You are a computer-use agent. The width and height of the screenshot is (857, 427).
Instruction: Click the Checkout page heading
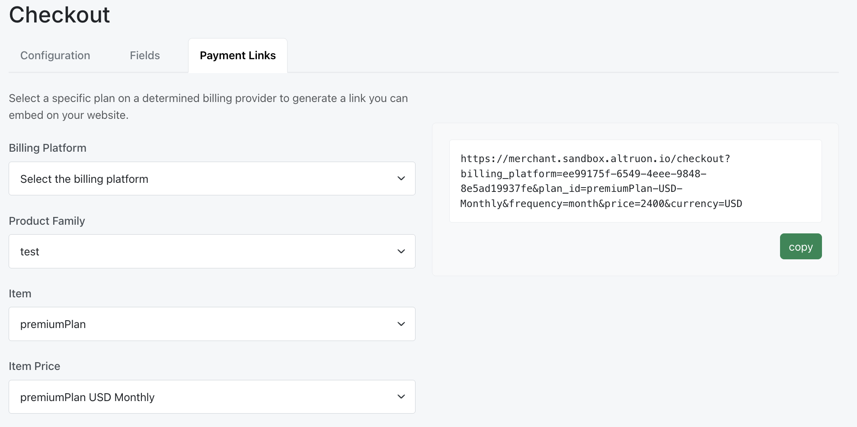click(x=59, y=15)
